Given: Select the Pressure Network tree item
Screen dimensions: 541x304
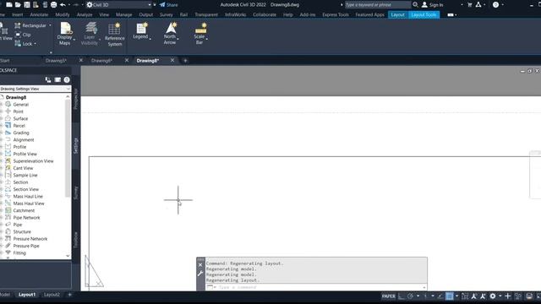Looking at the screenshot, I should (30, 239).
